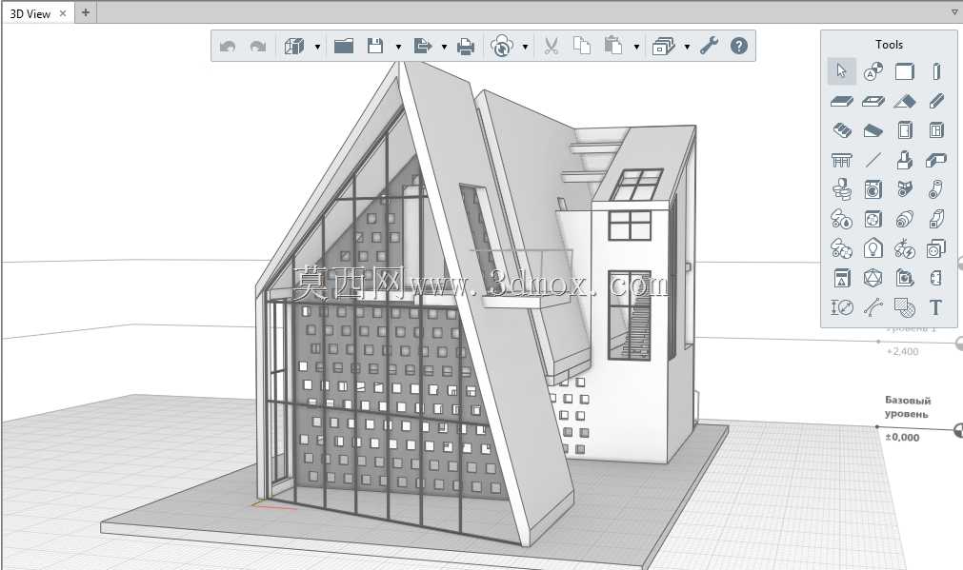Image resolution: width=963 pixels, height=570 pixels.
Task: Click the 3D model view cube button
Action: click(294, 46)
